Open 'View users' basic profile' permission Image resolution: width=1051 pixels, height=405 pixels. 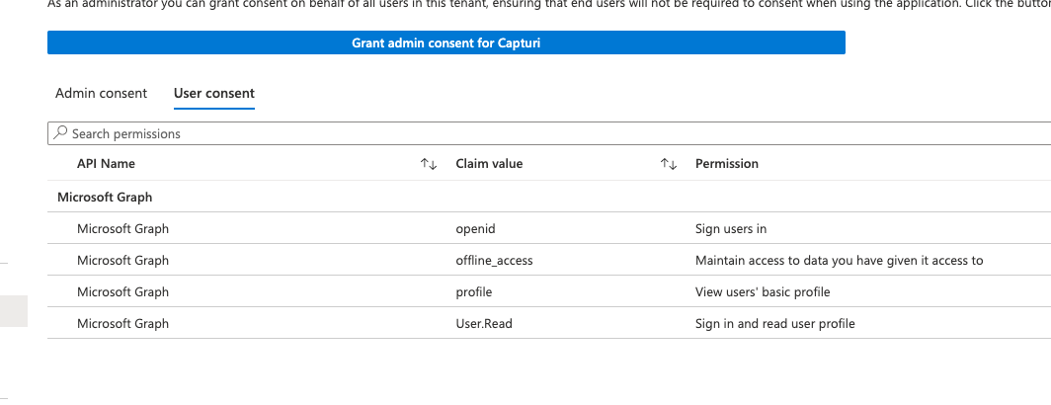763,291
